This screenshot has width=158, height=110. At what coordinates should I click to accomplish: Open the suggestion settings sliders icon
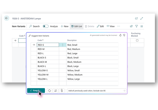point(55,91)
